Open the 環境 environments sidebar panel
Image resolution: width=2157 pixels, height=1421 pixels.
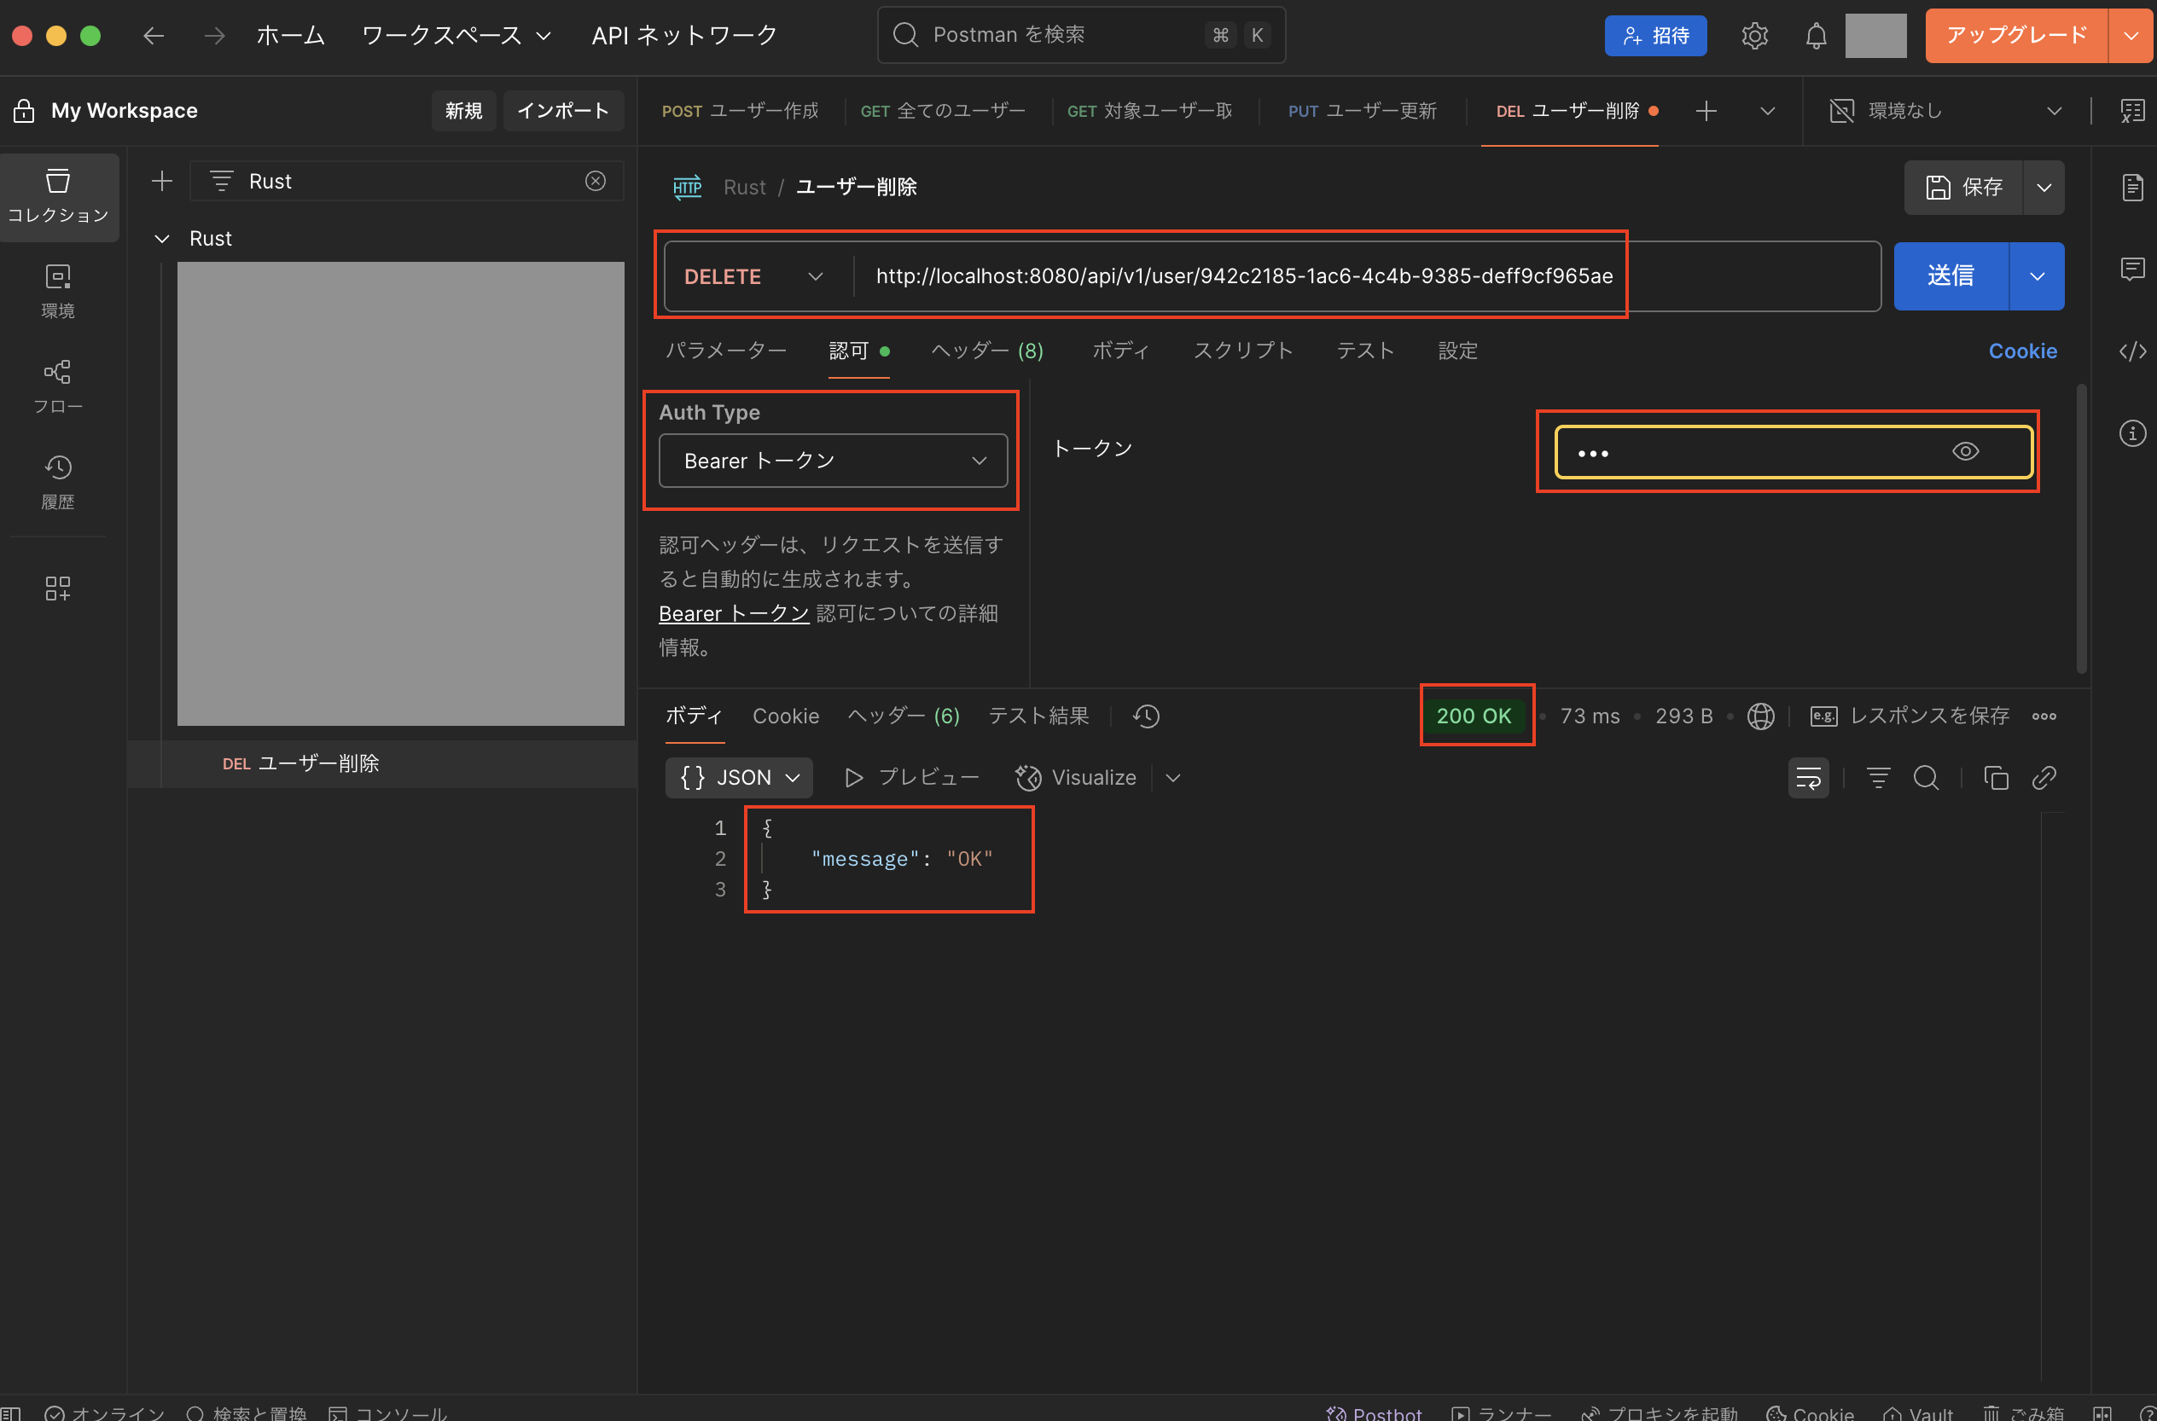click(x=58, y=291)
